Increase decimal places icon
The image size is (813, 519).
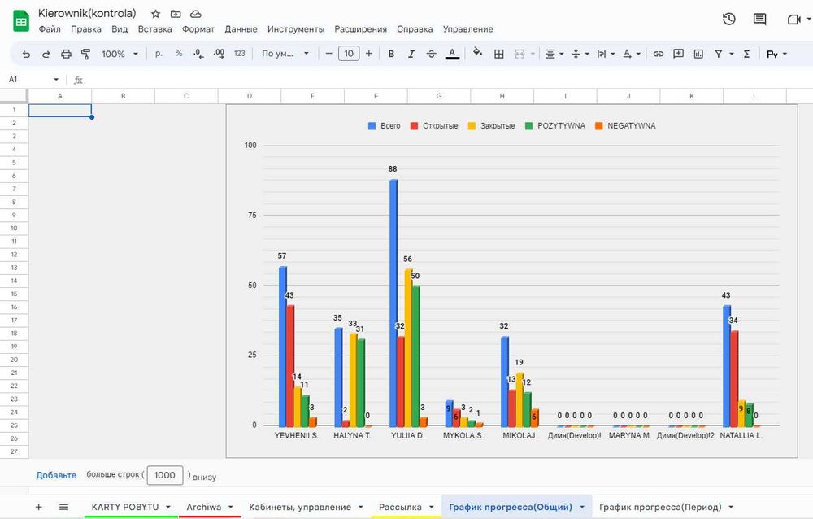click(x=219, y=54)
